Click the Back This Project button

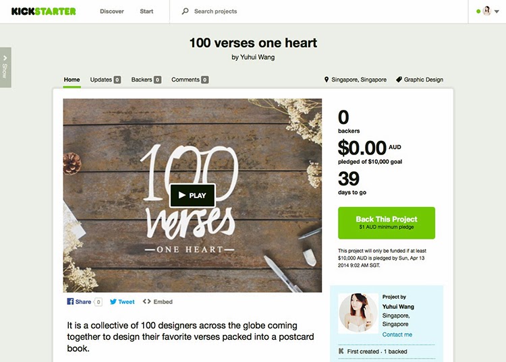coord(387,222)
